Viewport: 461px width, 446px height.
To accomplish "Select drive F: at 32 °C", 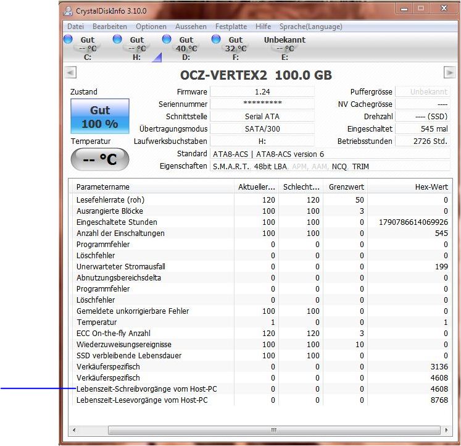I will (231, 48).
